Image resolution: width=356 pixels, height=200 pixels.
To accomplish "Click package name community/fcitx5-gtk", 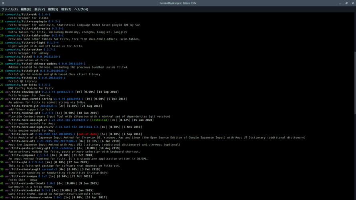I will (x=22, y=71).
